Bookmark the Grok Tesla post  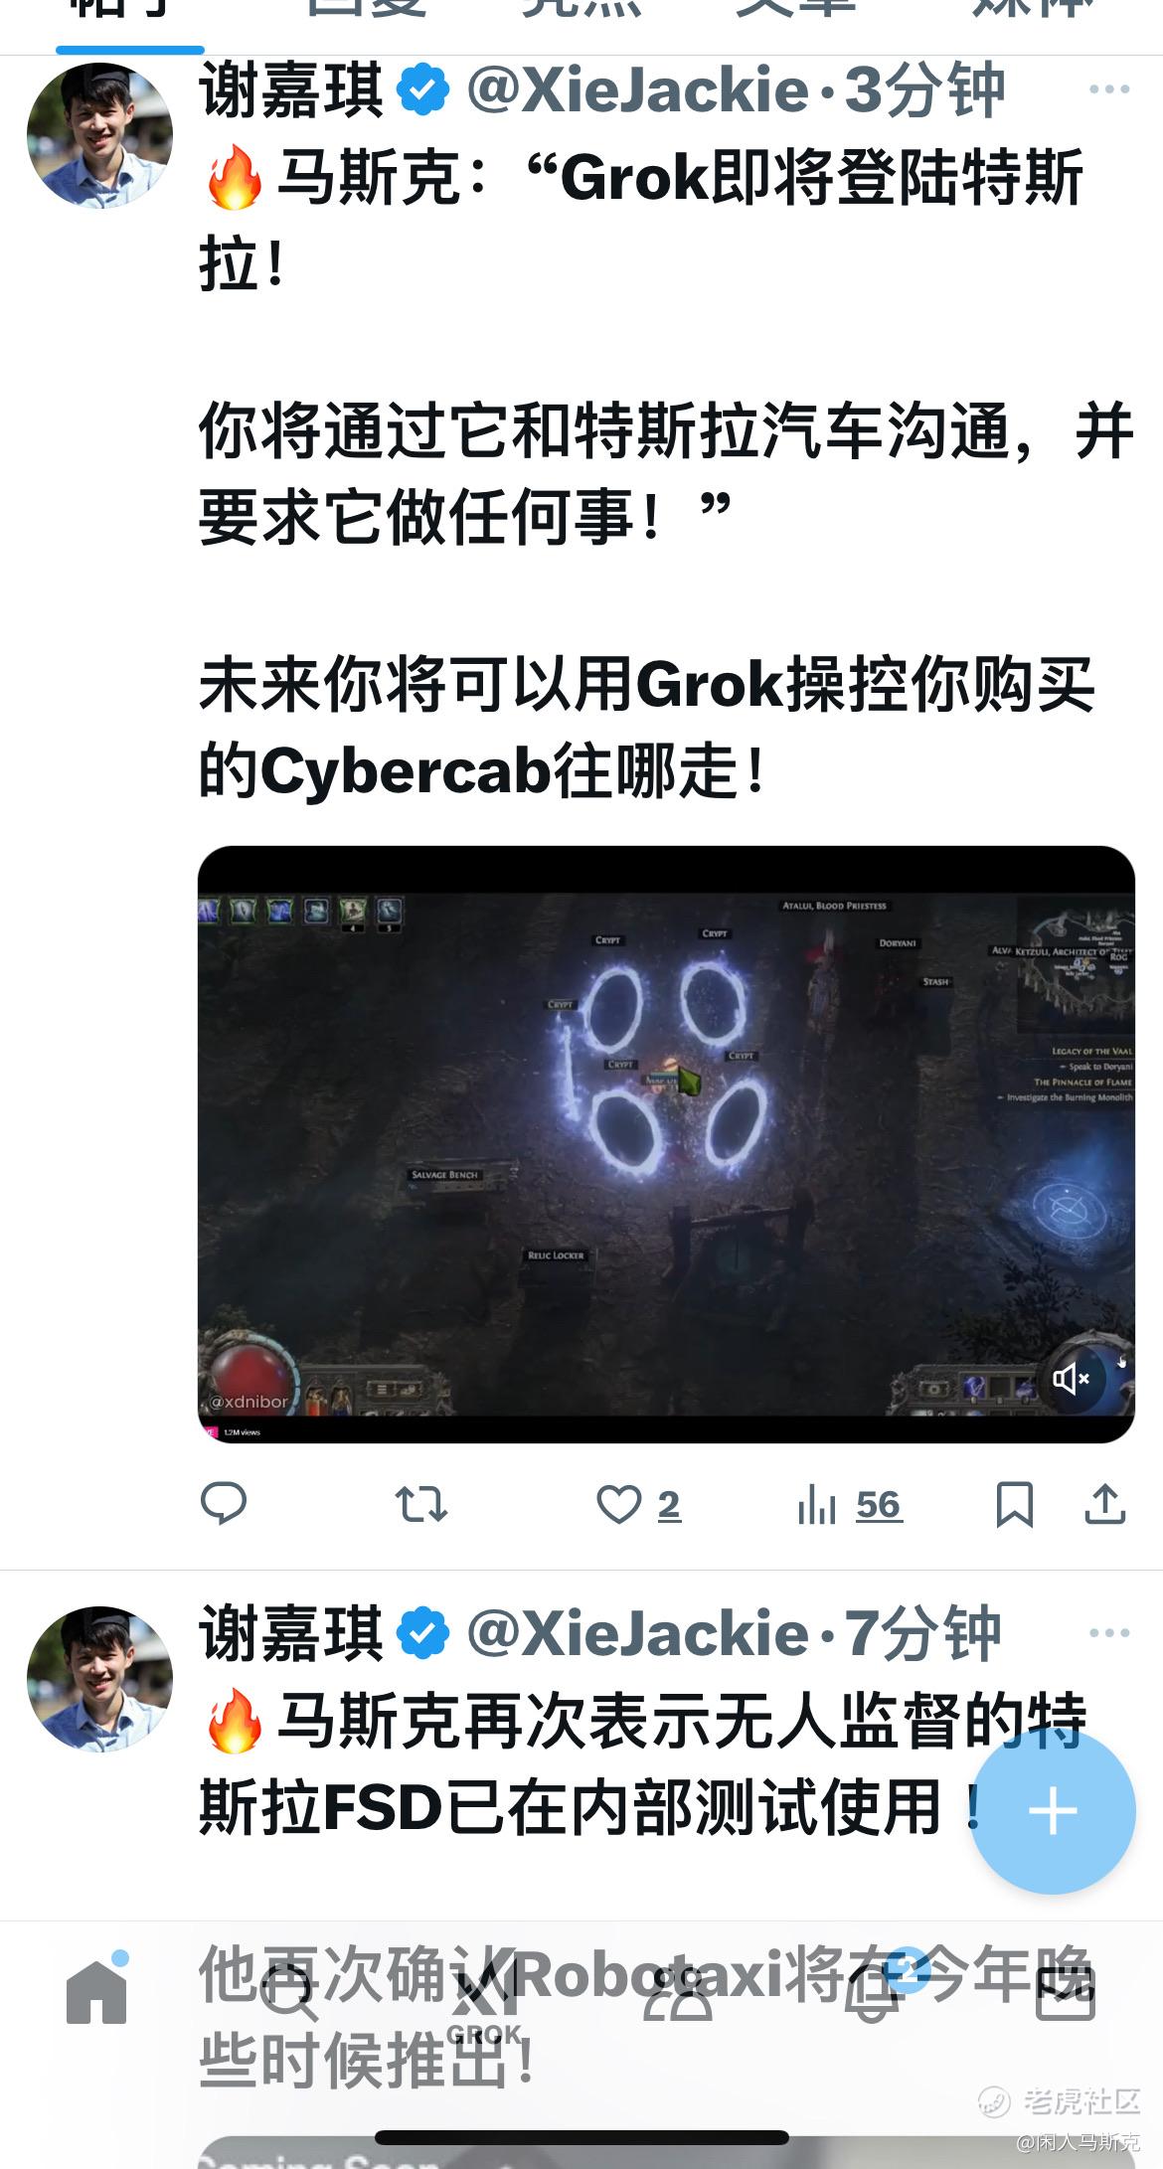click(x=1015, y=1504)
